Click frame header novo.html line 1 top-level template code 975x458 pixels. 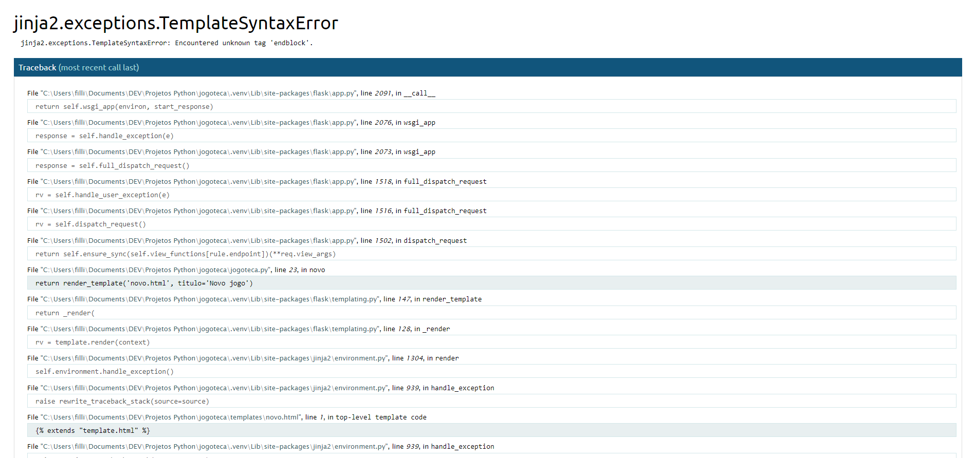227,417
